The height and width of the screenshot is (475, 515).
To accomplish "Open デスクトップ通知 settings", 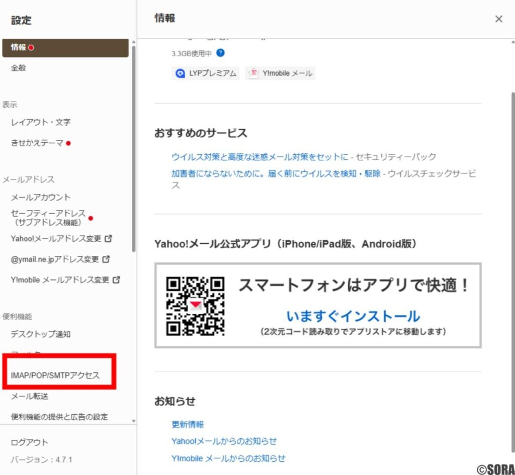I will click(x=41, y=334).
